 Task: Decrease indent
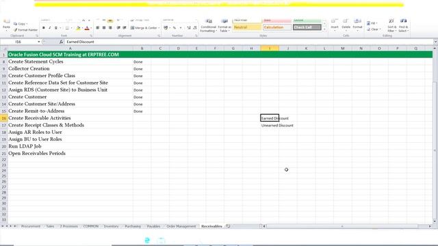[118, 28]
